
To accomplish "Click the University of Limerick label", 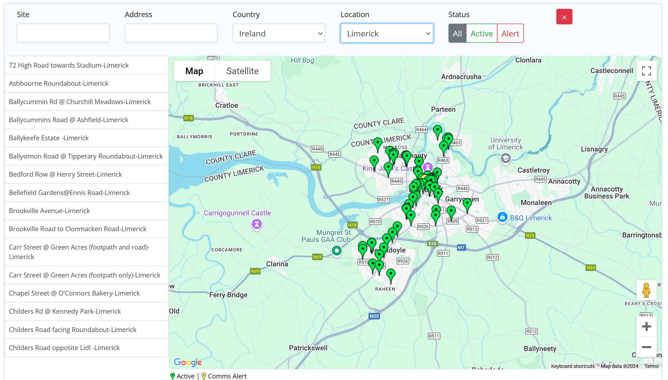I will point(505,143).
